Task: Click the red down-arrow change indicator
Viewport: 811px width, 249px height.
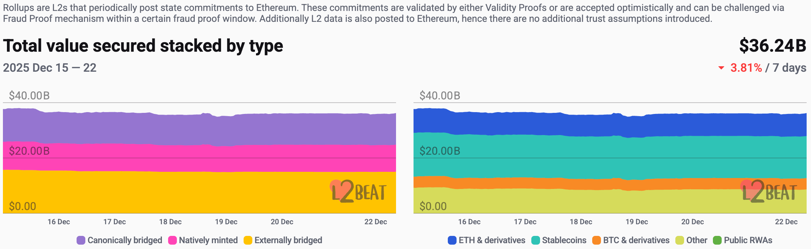Action: pos(721,68)
